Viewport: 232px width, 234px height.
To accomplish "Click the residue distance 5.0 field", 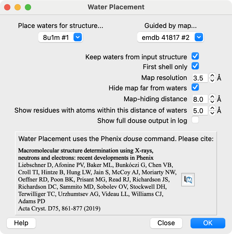I will click(x=200, y=111).
